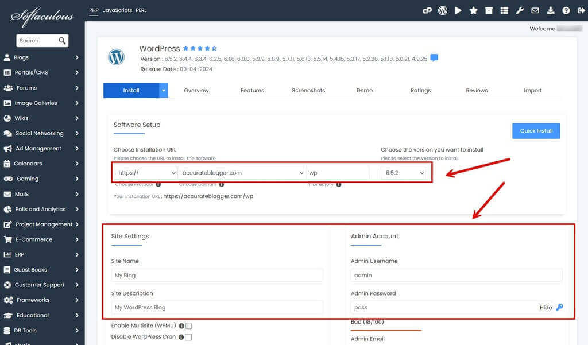Click the WordPress manager toolbar icon
Image resolution: width=588 pixels, height=345 pixels.
443,10
